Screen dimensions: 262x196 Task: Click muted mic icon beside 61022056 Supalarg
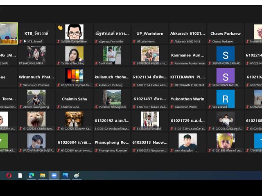[210, 129]
